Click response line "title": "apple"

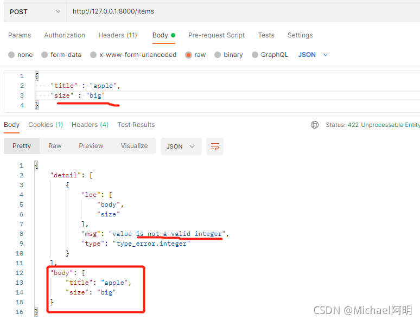[x=99, y=283]
